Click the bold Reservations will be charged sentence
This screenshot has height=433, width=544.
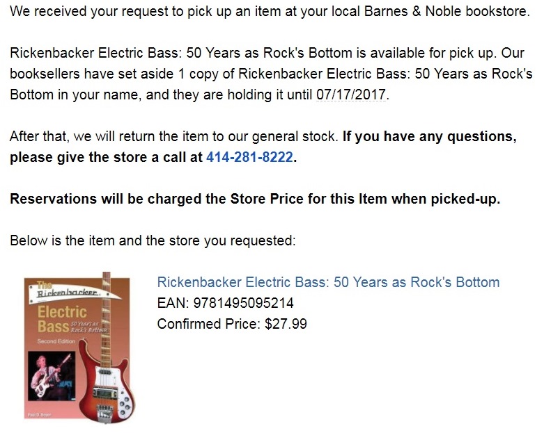pos(255,199)
